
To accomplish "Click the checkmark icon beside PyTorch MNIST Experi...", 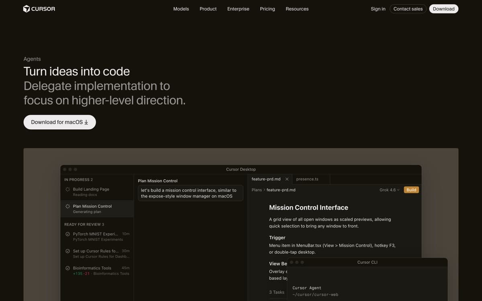I will tap(67, 234).
